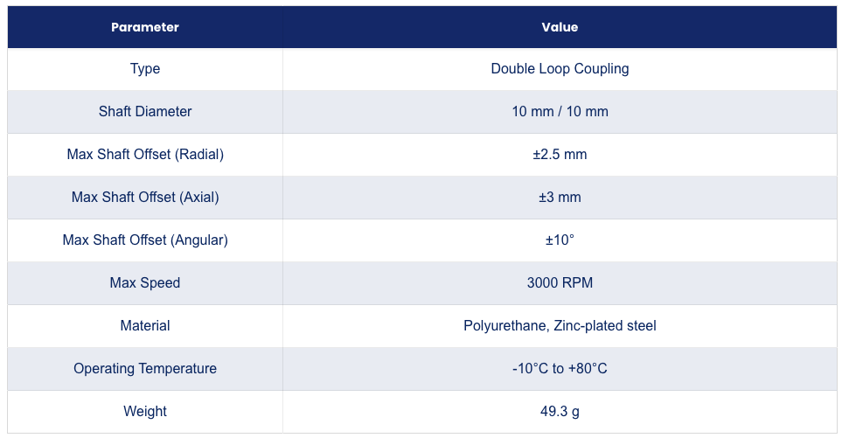This screenshot has width=842, height=438.
Task: Select Polyurethane, Zinc-plated steel value
Action: [560, 326]
